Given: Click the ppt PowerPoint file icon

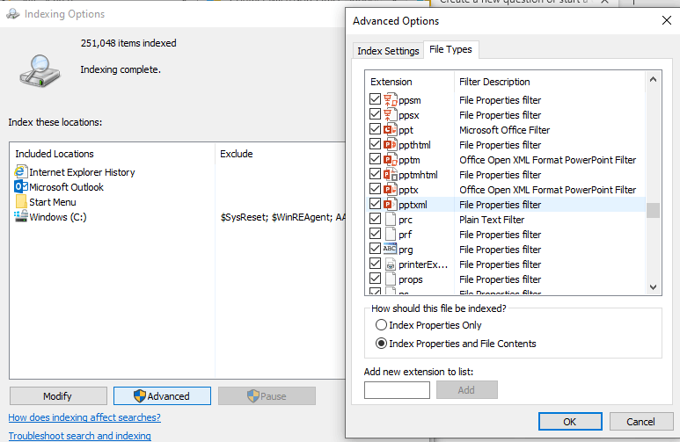Looking at the screenshot, I should [391, 129].
